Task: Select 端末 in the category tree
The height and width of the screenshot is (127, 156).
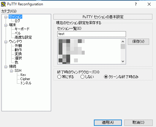Action: tap(12, 25)
